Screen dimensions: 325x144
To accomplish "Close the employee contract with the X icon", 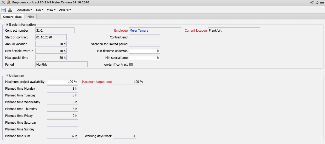I will (x=3, y=2).
